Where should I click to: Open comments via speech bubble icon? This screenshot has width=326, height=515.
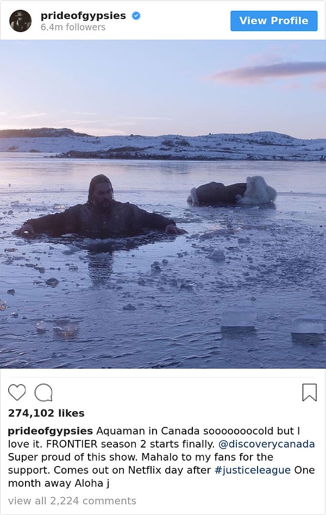tap(43, 393)
